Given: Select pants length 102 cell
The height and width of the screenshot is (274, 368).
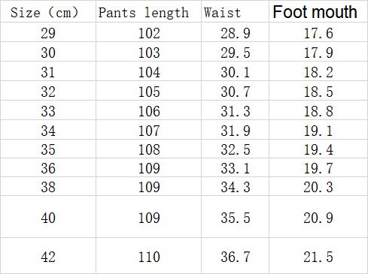Looking at the screenshot, I should pyautogui.click(x=148, y=32).
